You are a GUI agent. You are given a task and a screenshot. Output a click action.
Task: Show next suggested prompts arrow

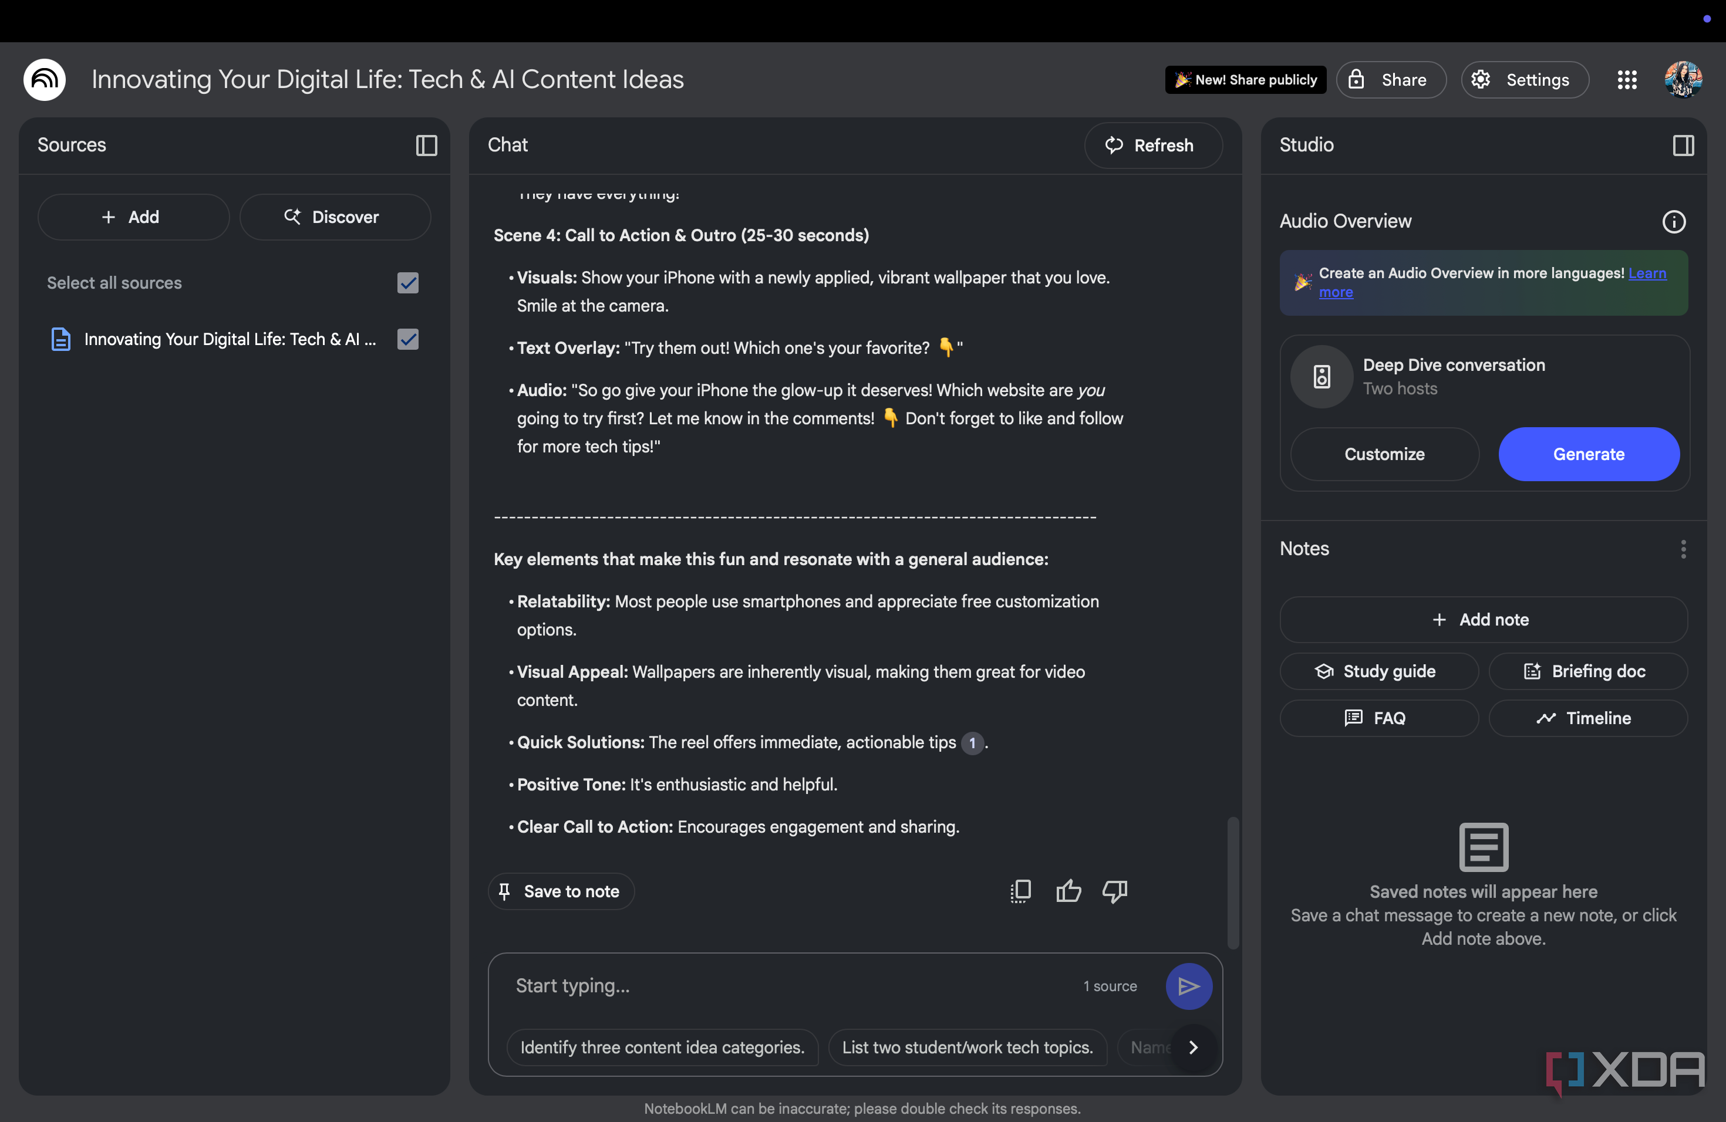tap(1194, 1047)
